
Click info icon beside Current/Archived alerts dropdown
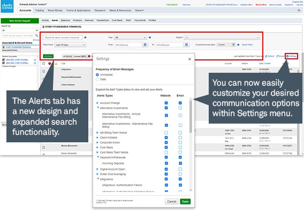click(x=238, y=45)
